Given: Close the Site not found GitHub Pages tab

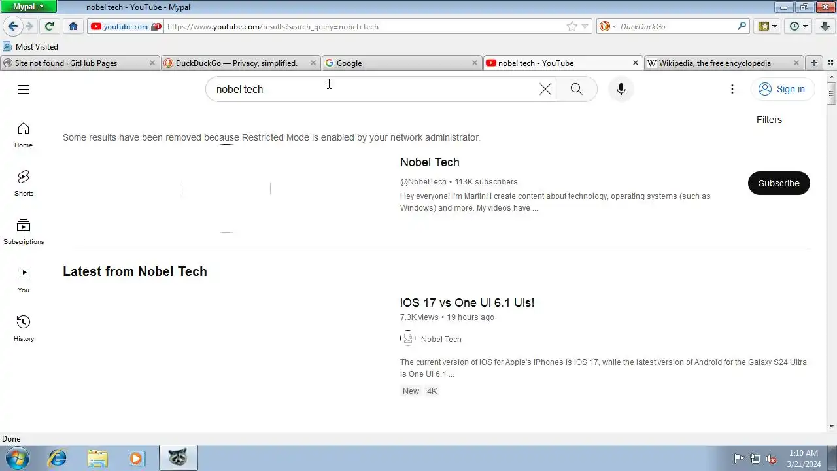Looking at the screenshot, I should point(152,63).
